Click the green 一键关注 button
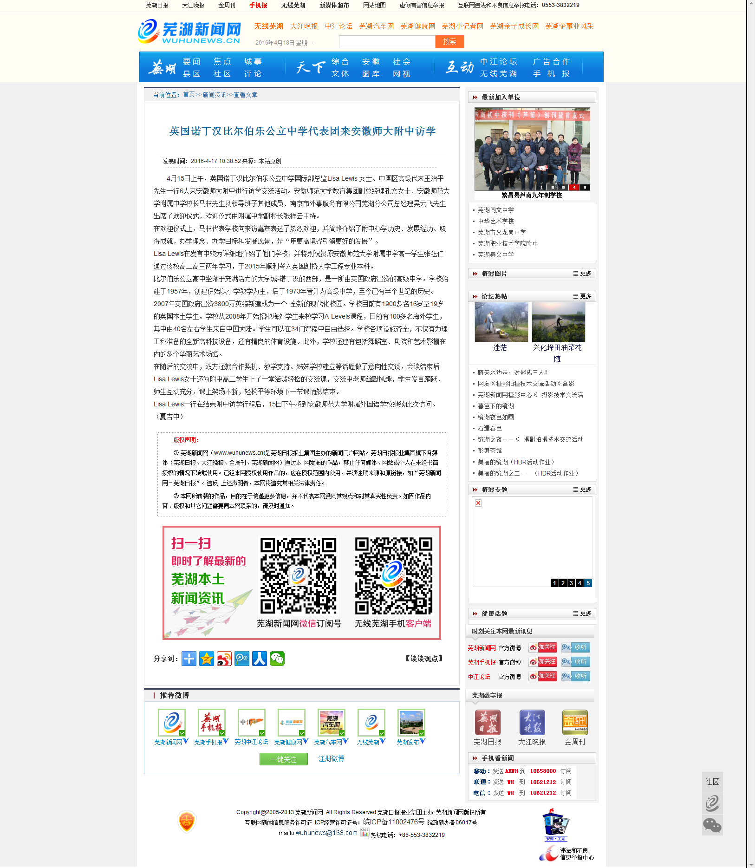 coord(283,759)
